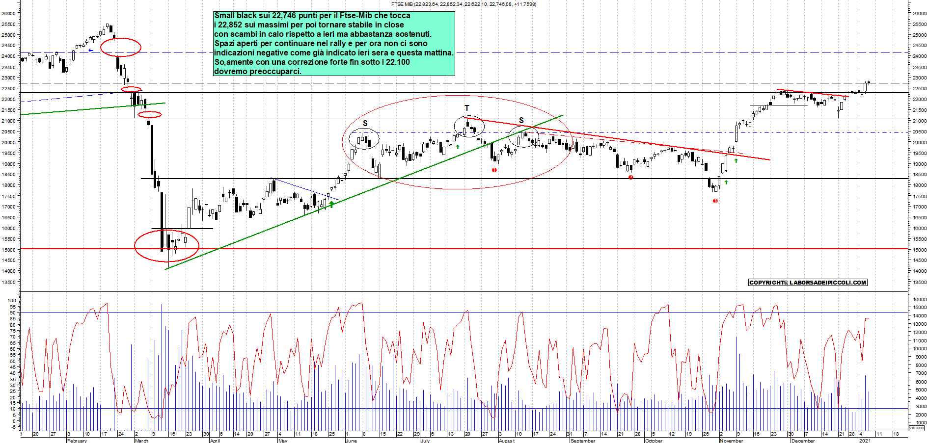Image resolution: width=928 pixels, height=443 pixels.
Task: Click 18500 on the left price axis
Action: click(x=8, y=175)
